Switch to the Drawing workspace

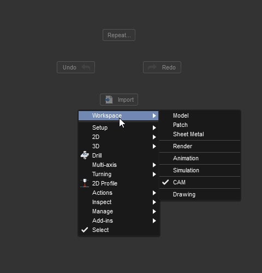200,194
